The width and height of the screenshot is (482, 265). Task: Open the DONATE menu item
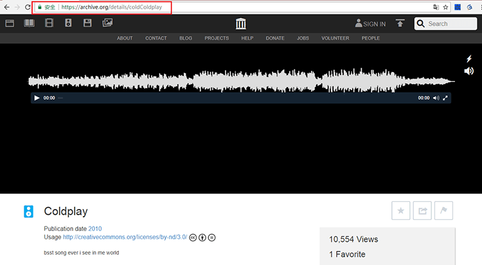[275, 38]
